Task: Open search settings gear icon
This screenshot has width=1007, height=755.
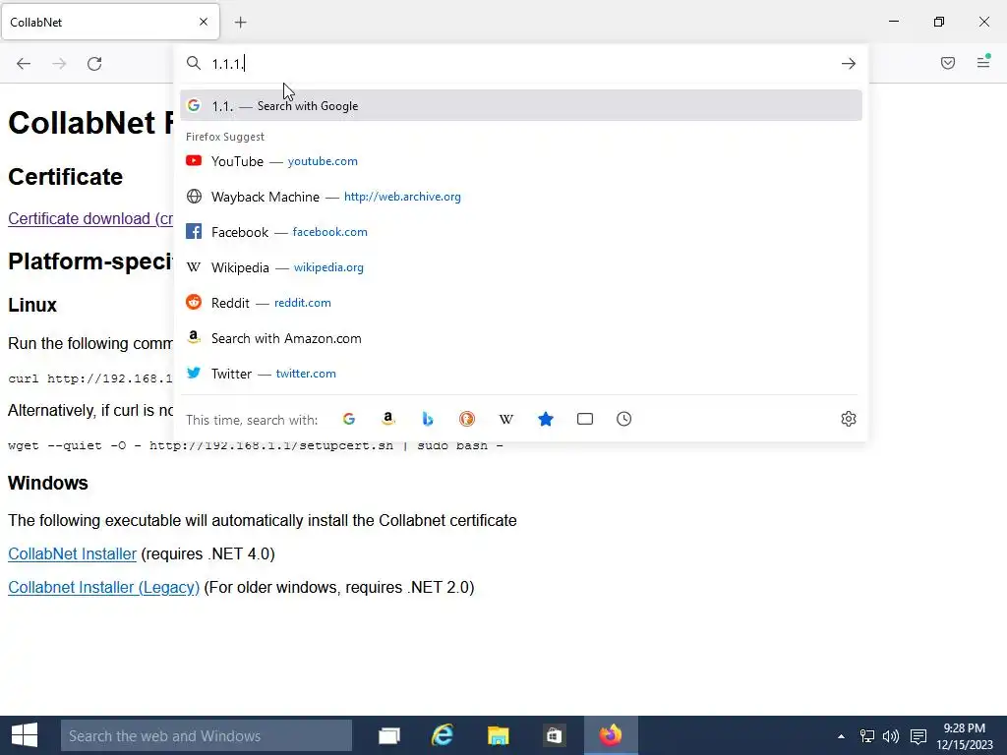Action: pos(849,419)
